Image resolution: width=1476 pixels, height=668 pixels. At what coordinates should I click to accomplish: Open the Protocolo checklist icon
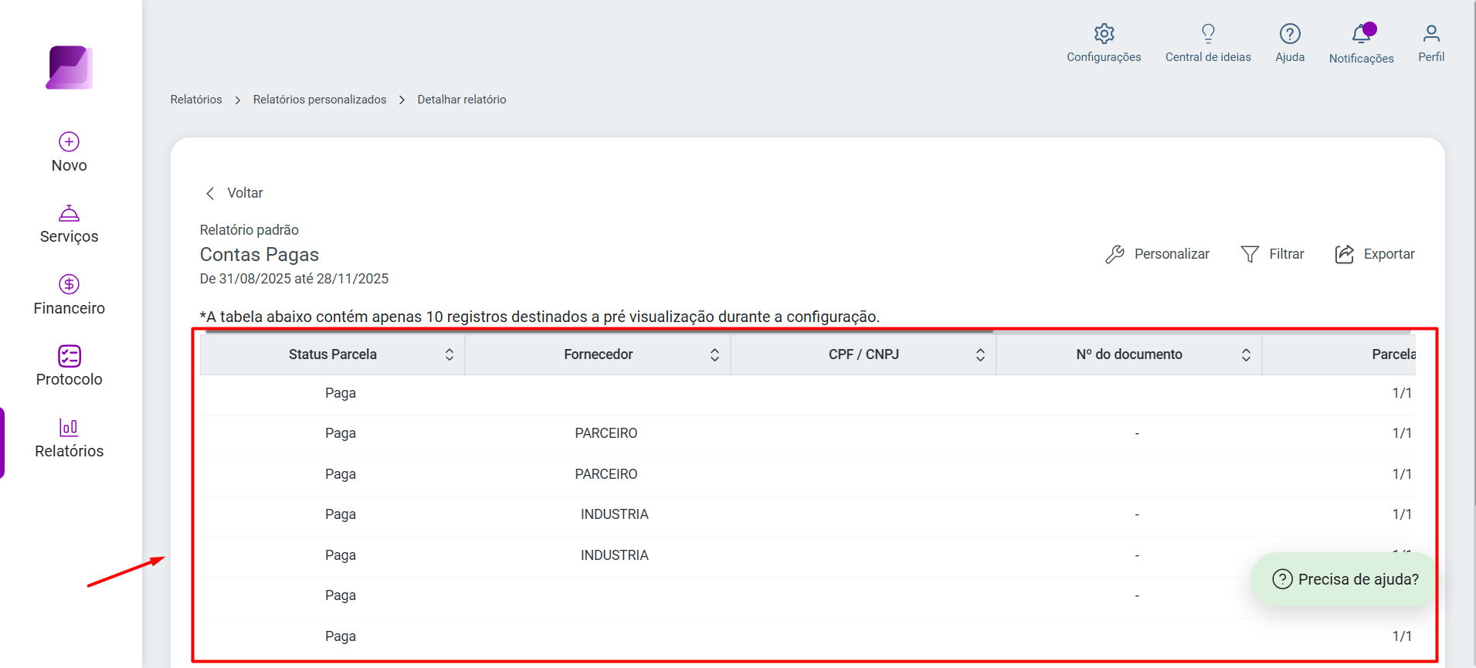pyautogui.click(x=69, y=355)
